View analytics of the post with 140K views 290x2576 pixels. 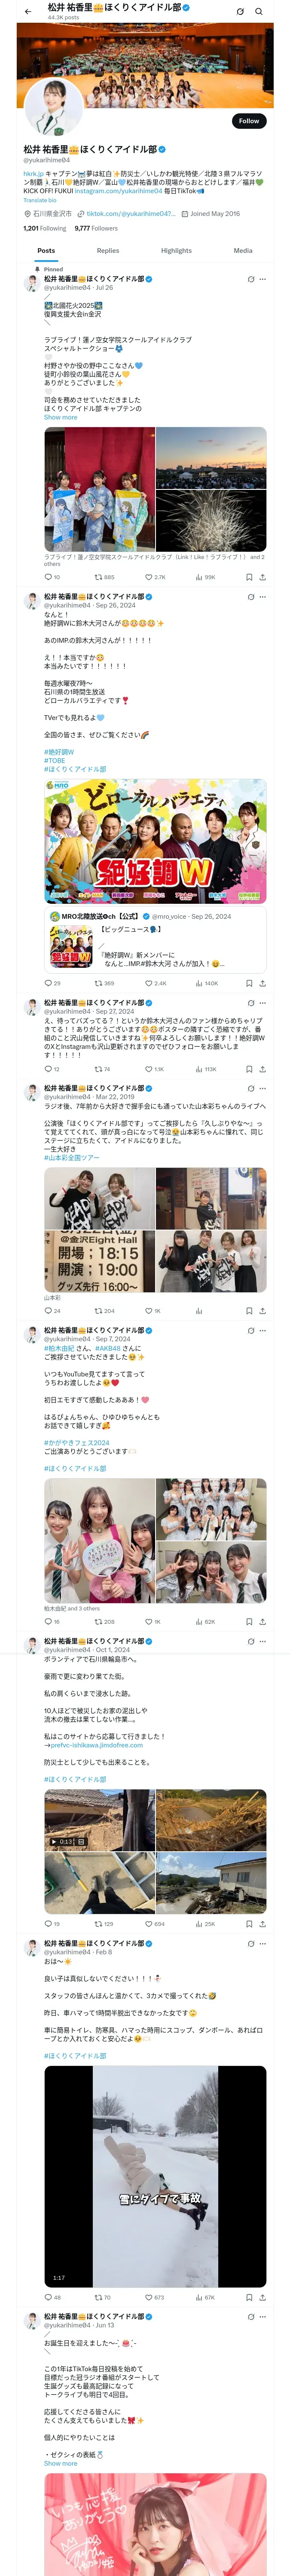207,983
